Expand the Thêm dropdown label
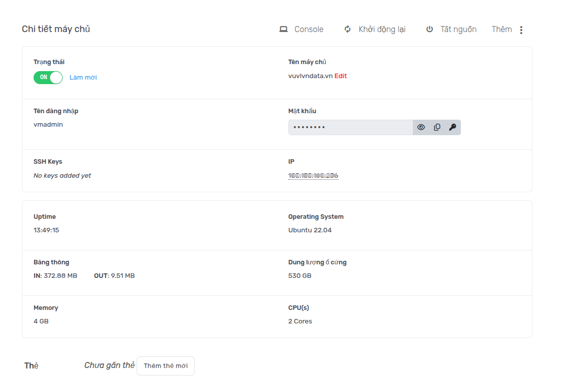 (501, 30)
